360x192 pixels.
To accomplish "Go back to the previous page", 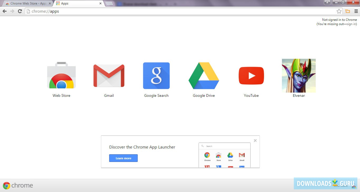I will (4, 11).
